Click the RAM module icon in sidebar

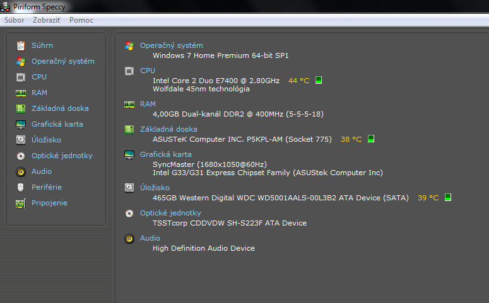tap(21, 93)
